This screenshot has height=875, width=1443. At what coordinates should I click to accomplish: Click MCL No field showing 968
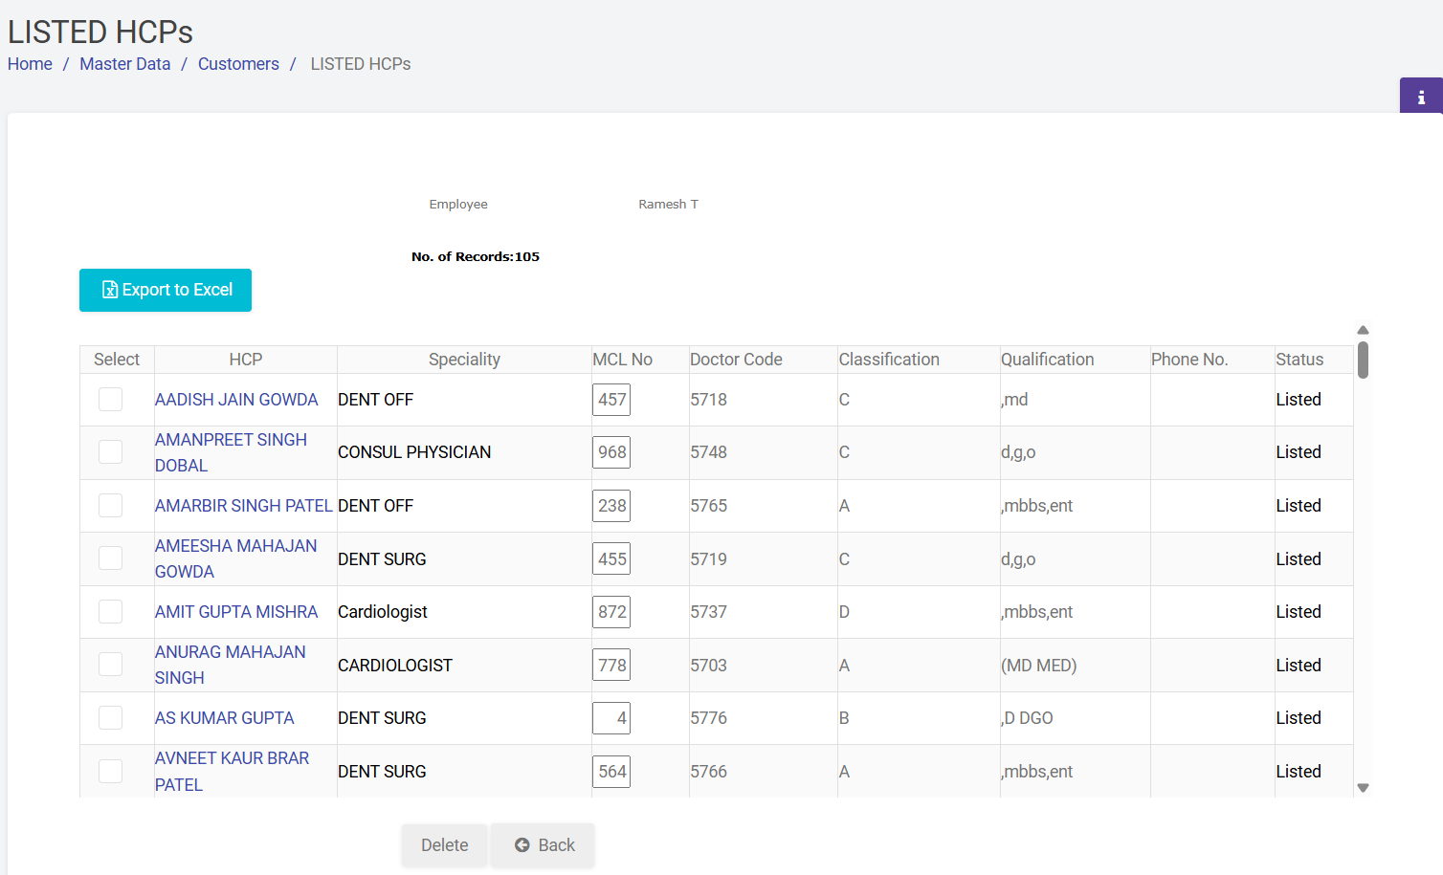(611, 452)
